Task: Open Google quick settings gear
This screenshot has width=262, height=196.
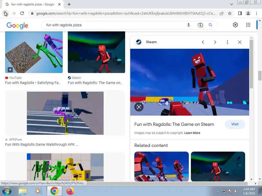Action: click(235, 25)
